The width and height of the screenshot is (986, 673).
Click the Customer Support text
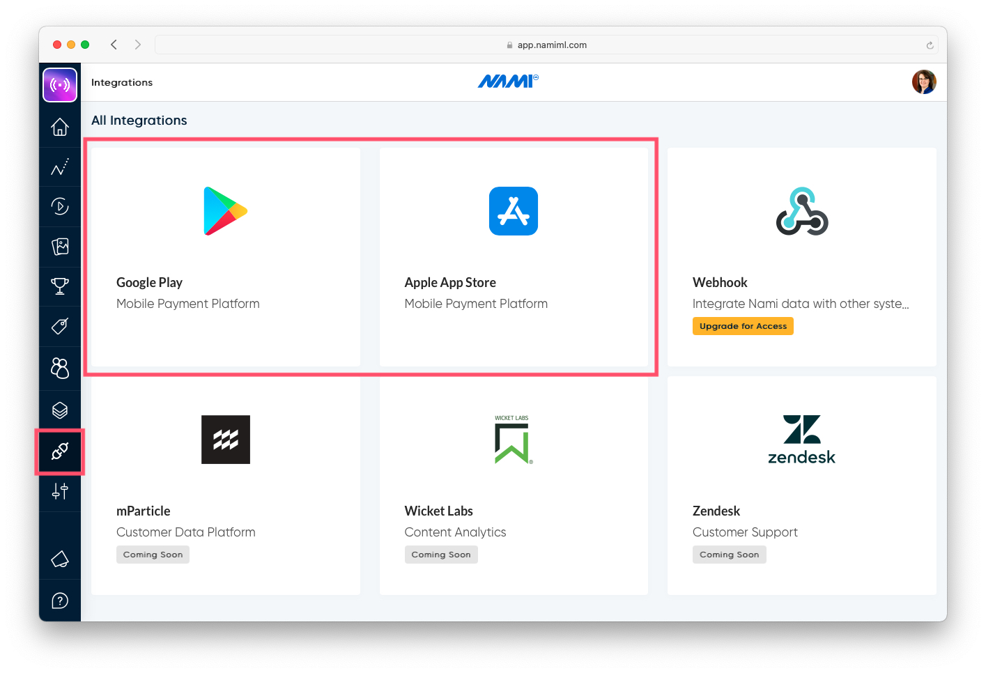pos(745,532)
